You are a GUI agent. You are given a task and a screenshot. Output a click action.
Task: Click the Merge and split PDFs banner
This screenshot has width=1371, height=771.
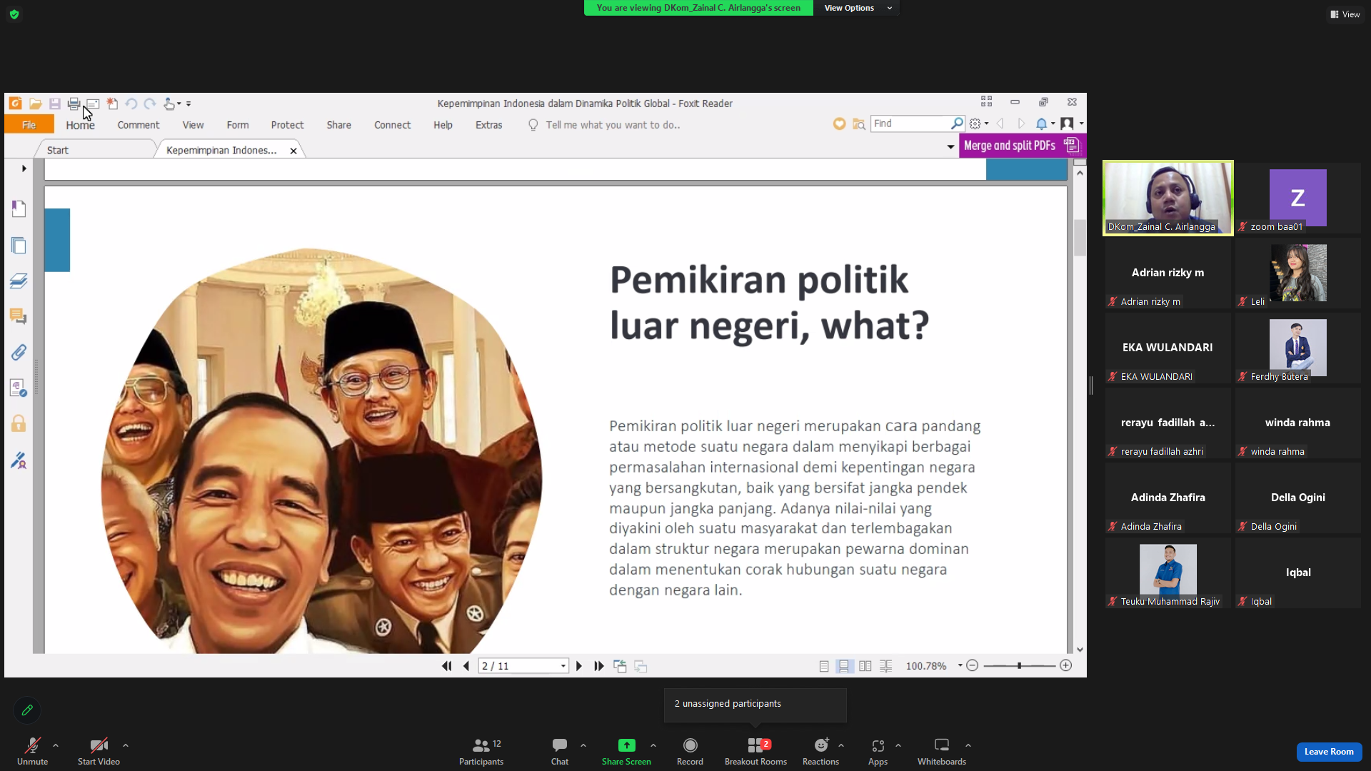[x=1022, y=146]
